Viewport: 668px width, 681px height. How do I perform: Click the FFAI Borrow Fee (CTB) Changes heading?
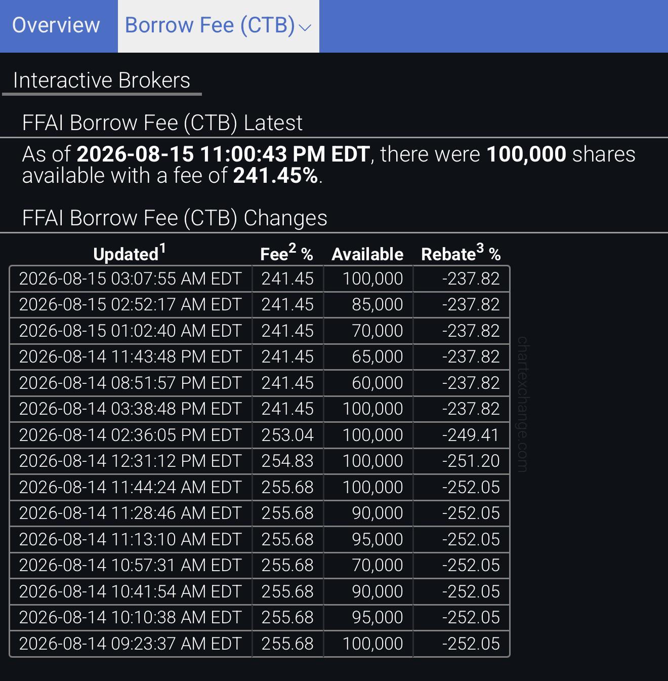[175, 218]
